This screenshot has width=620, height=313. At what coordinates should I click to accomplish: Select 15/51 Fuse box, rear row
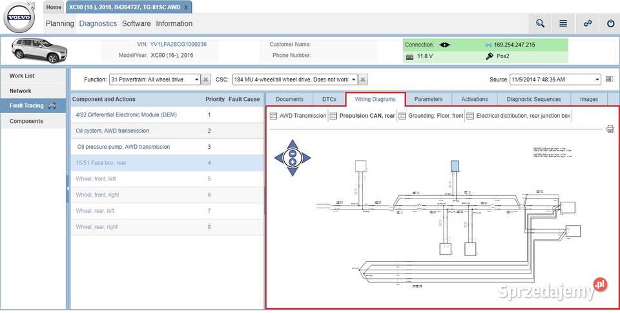(167, 162)
